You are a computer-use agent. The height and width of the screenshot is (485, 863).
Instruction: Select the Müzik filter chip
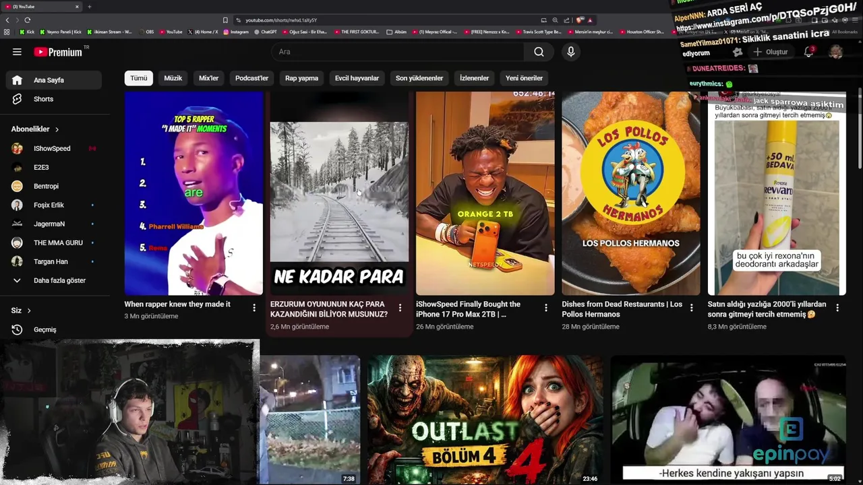pyautogui.click(x=173, y=78)
